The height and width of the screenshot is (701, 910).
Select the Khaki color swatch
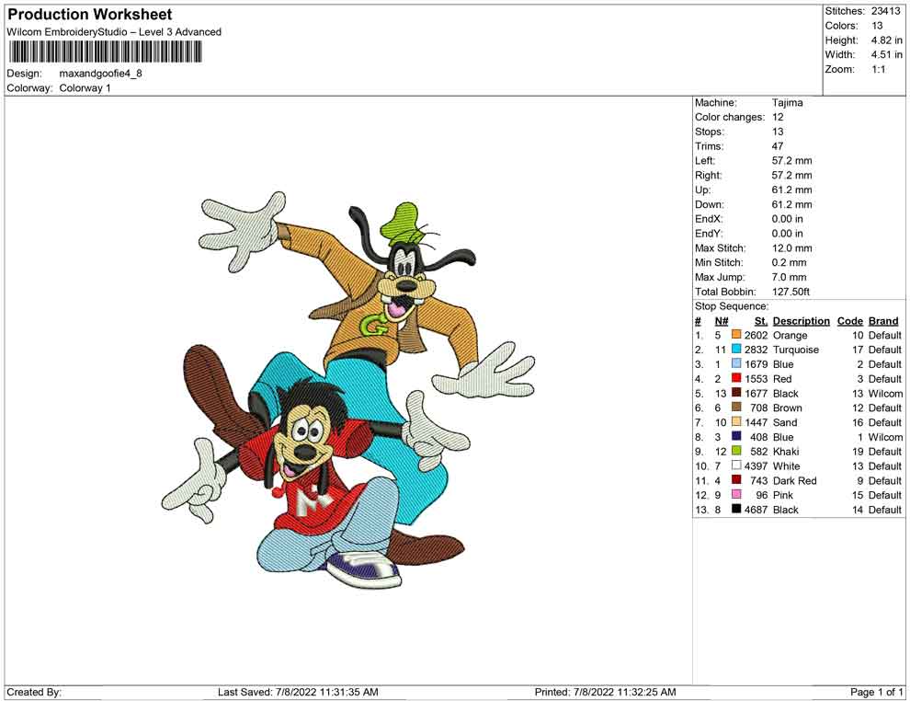pyautogui.click(x=736, y=451)
